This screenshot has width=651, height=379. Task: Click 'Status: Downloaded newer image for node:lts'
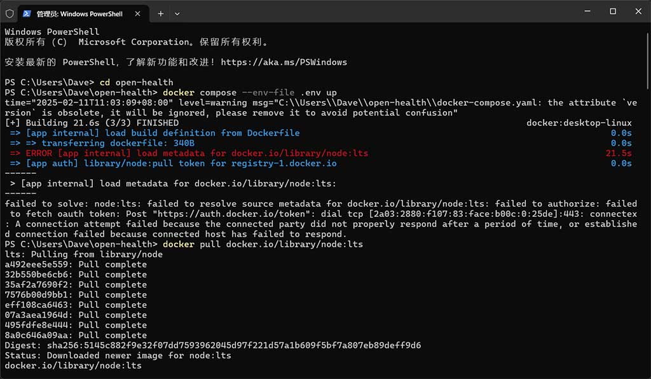[118, 355]
